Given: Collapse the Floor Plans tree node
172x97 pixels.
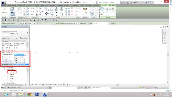Looking at the screenshot, I should [x=5, y=70].
